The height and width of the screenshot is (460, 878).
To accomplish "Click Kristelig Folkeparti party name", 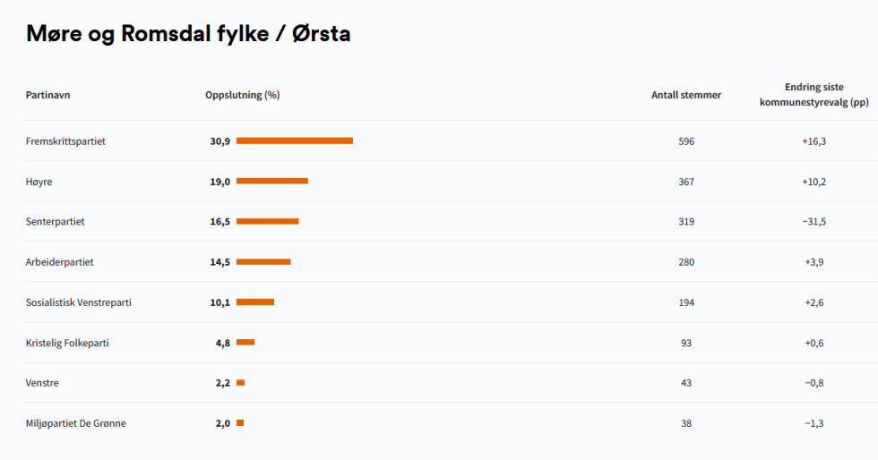I will pyautogui.click(x=67, y=343).
